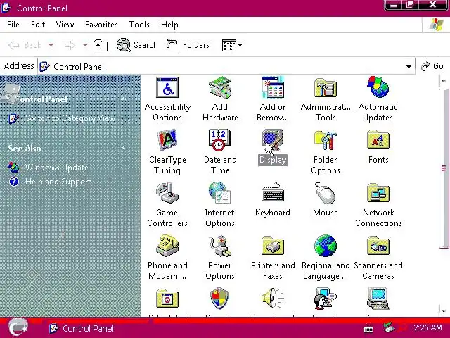
Task: Open the File menu
Action: tap(13, 25)
